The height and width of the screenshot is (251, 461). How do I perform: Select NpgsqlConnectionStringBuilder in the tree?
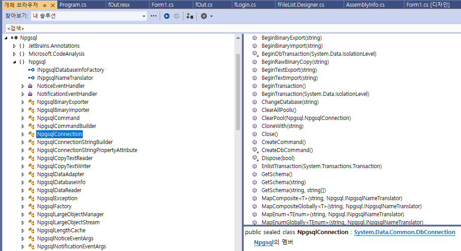point(75,142)
